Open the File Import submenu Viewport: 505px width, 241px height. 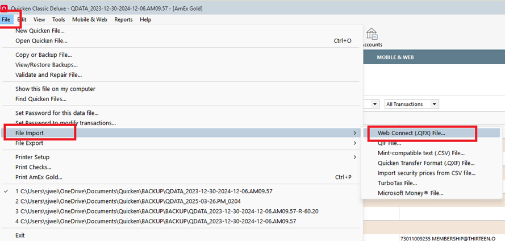click(181, 133)
